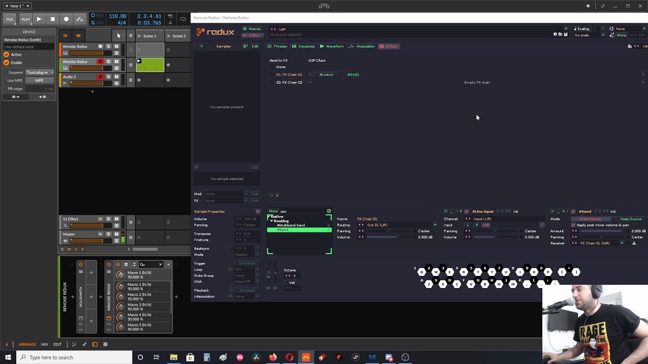Arm record on Audio 3 track

tap(100, 77)
